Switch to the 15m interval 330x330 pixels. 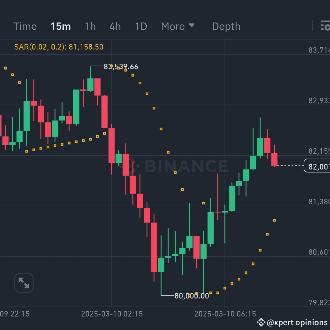[60, 26]
